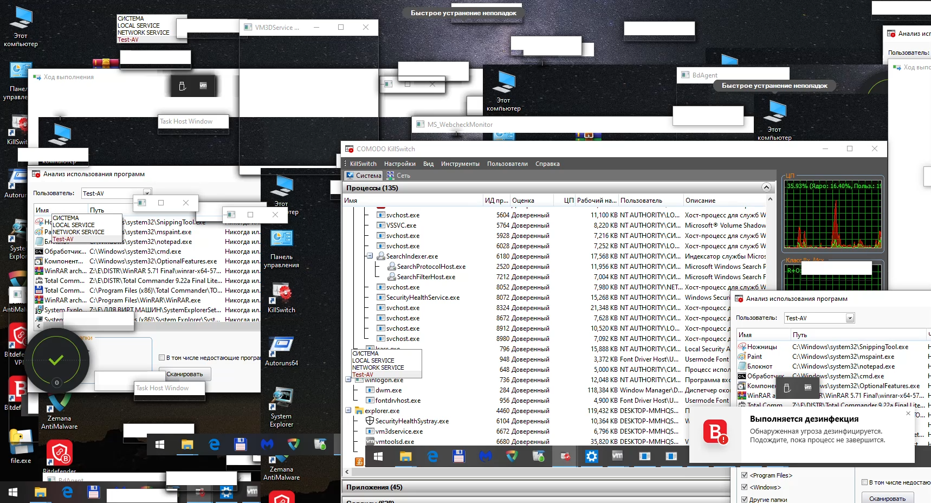Click left arrow of KillSwitch horizontal scrollbar
This screenshot has height=503, width=931.
tap(347, 473)
